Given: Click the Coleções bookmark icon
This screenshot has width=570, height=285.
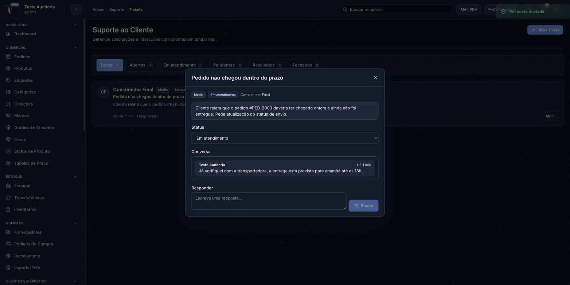Looking at the screenshot, I should (8, 104).
